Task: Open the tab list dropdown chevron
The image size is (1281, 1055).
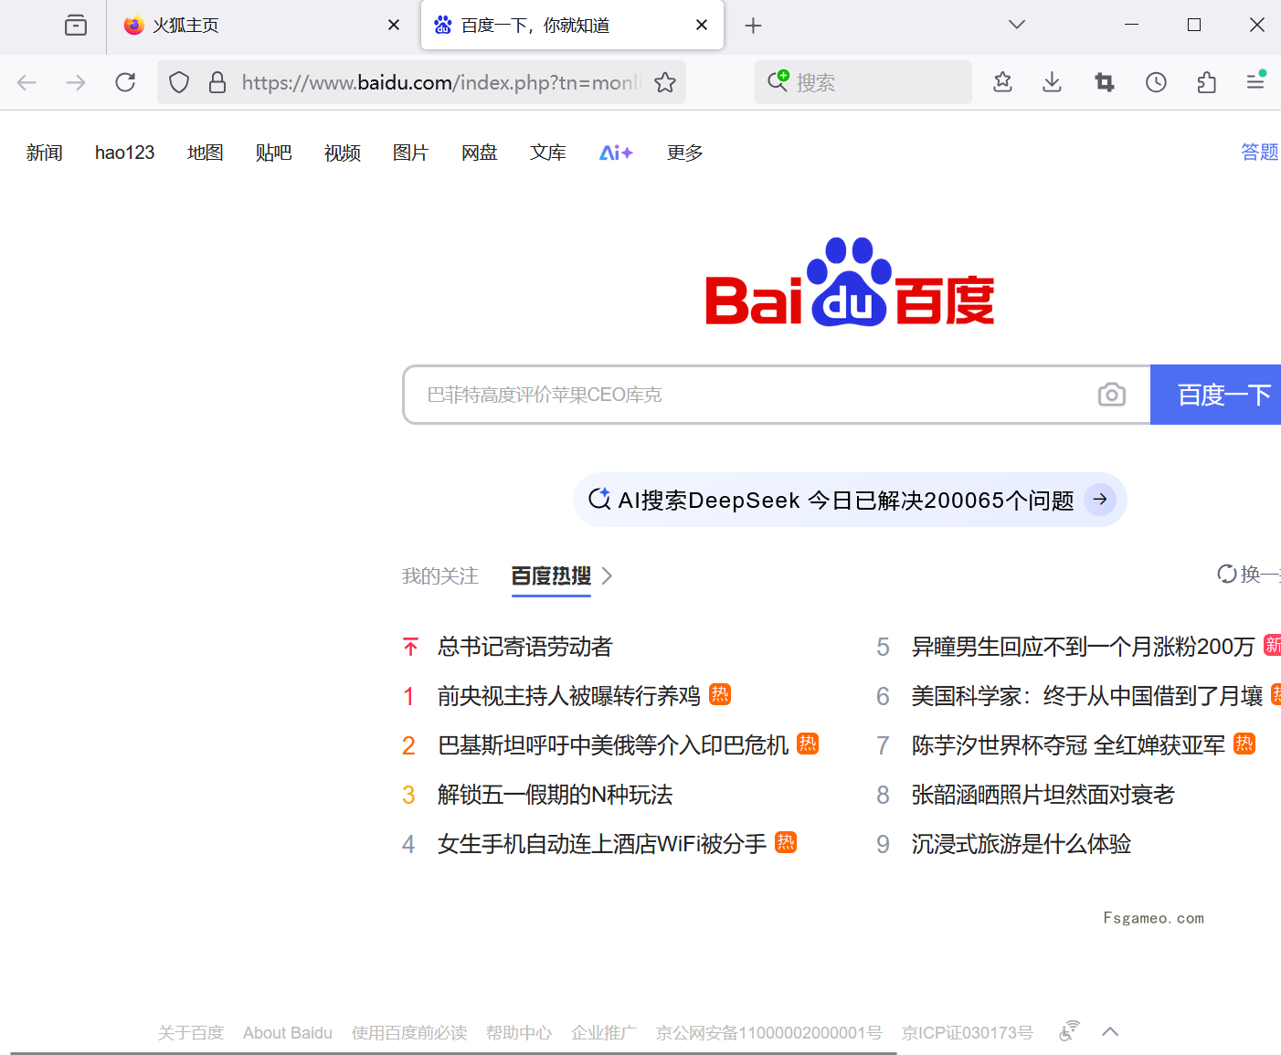Action: click(x=1016, y=25)
